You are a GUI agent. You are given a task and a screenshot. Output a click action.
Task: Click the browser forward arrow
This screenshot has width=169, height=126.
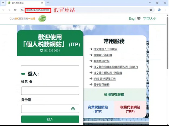pyautogui.click(x=9, y=10)
